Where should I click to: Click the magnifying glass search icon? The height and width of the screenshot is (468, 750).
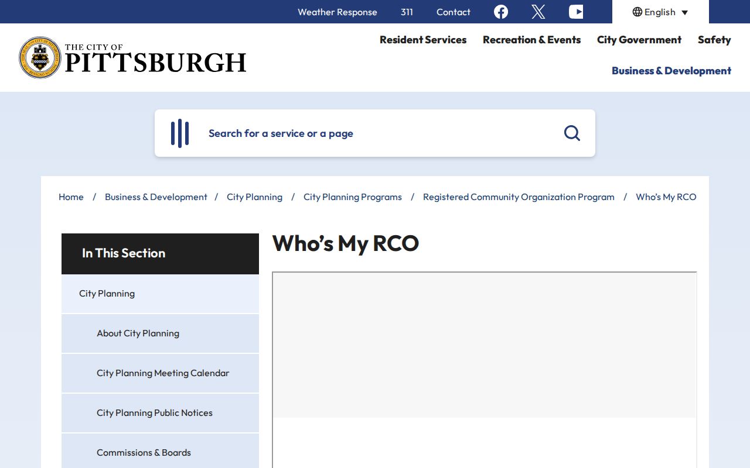click(572, 133)
